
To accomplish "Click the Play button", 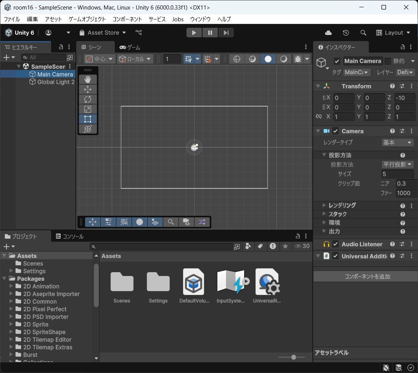I will click(194, 33).
